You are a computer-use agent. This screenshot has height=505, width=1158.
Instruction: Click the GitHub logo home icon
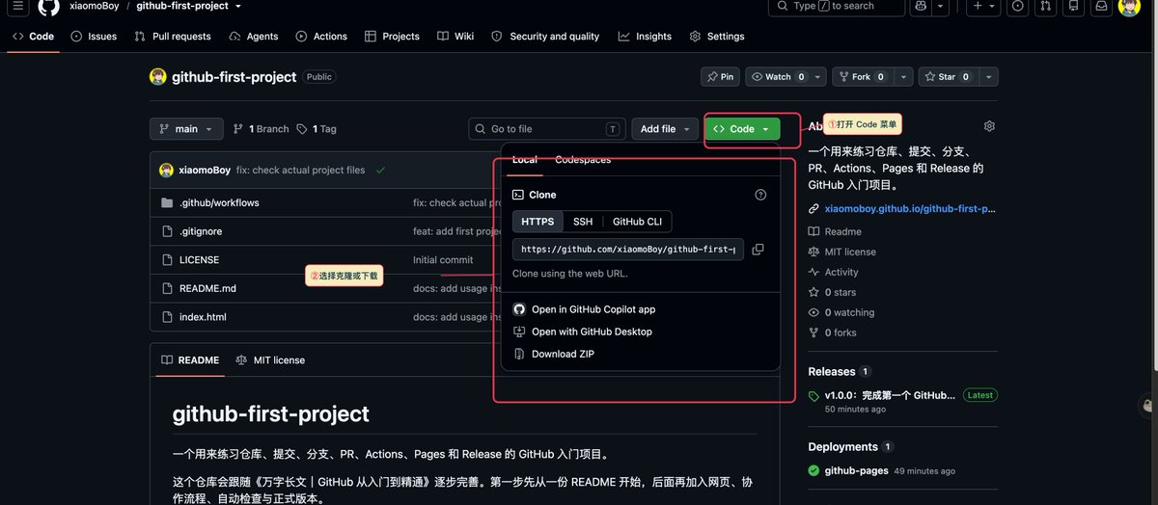[48, 6]
